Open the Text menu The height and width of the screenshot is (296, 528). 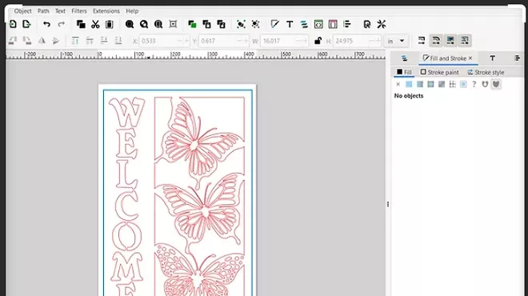point(60,11)
